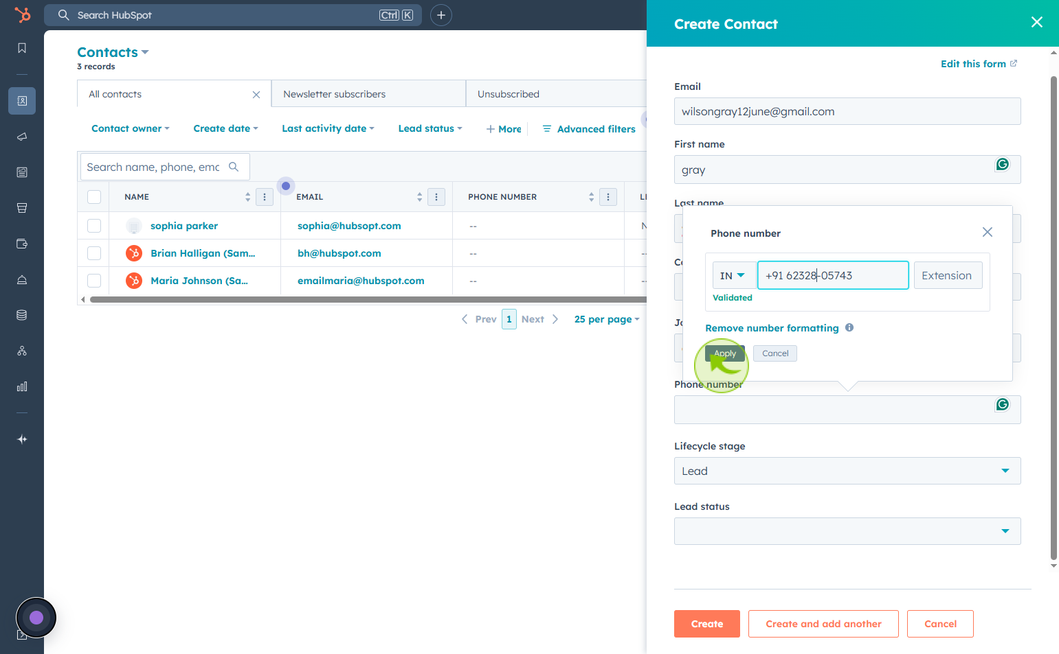This screenshot has width=1059, height=654.
Task: Open the IN country code dropdown
Action: 733,275
